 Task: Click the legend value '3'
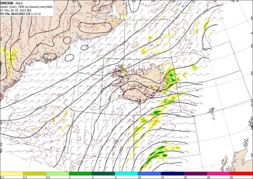click(x=93, y=177)
